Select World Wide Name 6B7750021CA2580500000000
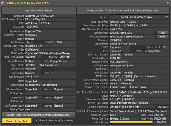 pyautogui.click(x=126, y=37)
